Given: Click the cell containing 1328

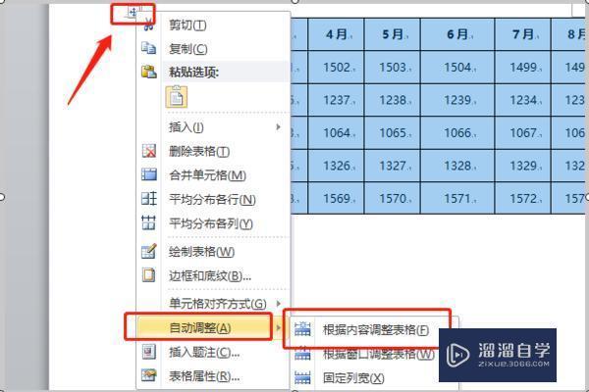Looking at the screenshot, I should pyautogui.click(x=457, y=166).
